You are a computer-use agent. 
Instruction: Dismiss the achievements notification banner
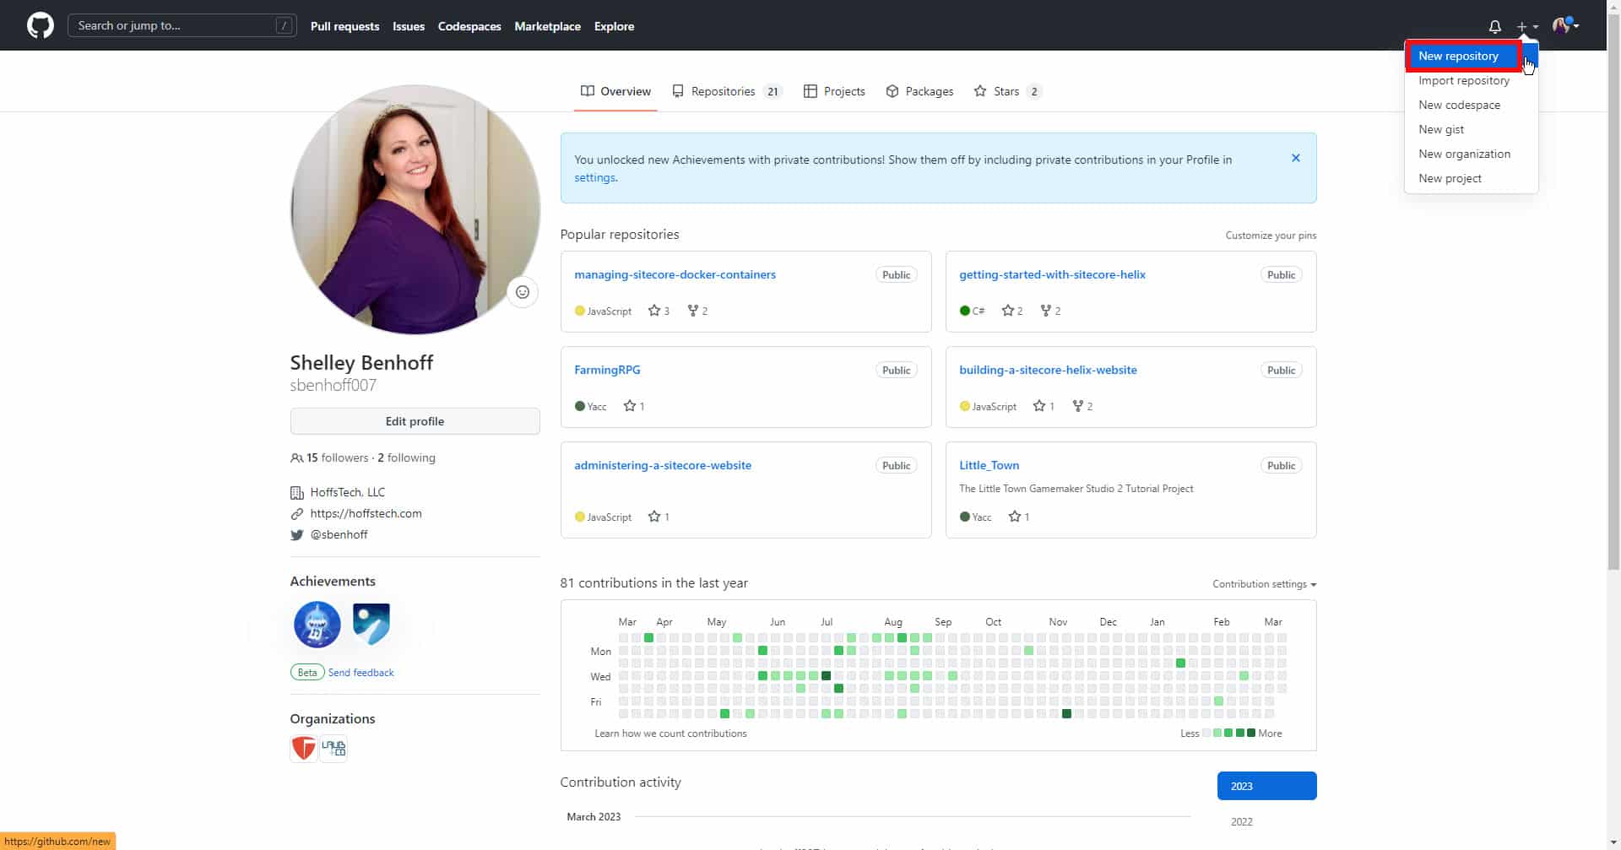(x=1296, y=158)
